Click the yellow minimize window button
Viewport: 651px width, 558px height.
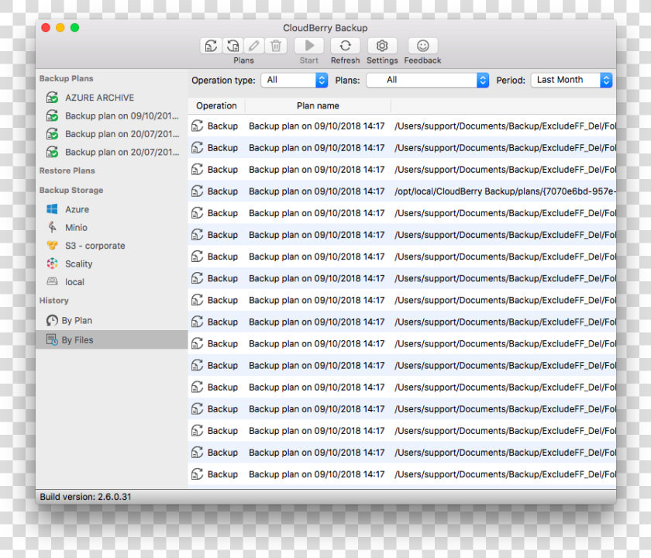60,28
